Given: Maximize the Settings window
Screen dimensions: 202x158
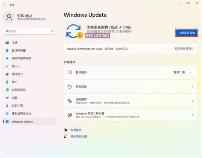Looking at the screenshot, I should click(188, 3).
